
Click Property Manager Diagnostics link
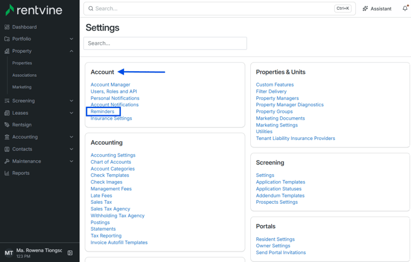pos(290,105)
